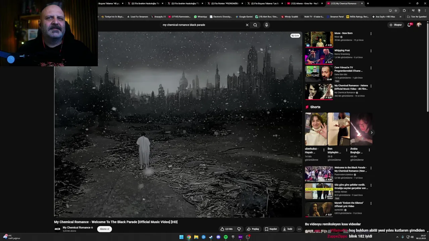Switch to the Athena - Kime Ne tab
The width and height of the screenshot is (429, 241).
305,3
